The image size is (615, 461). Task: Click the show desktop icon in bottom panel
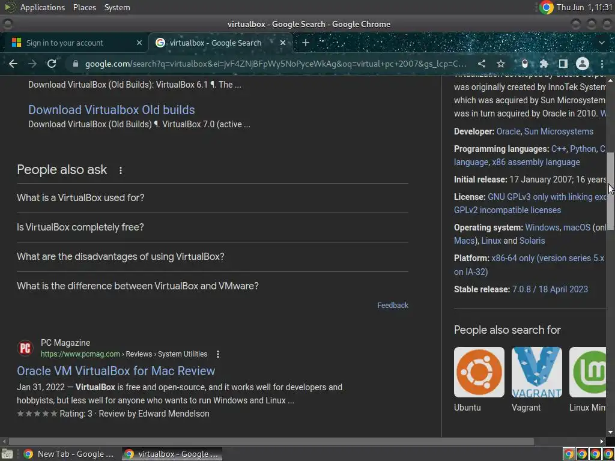7,454
